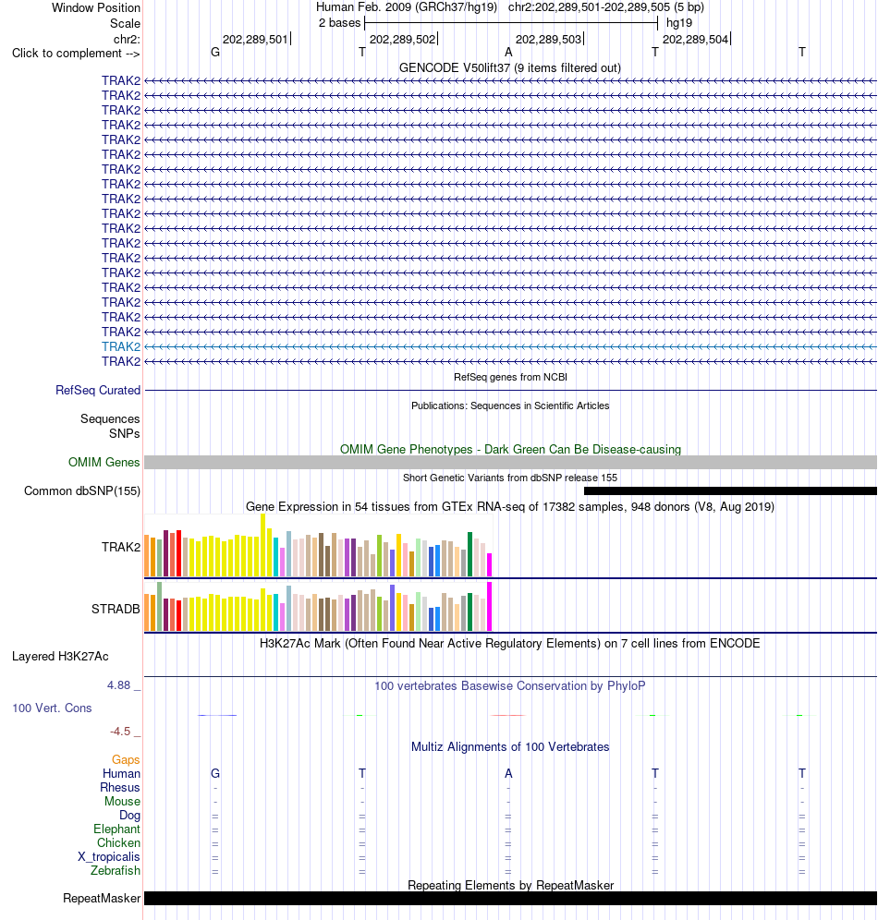Screen dimensions: 878x920
Task: Click the tallest yellow bar in TRAK2 expression chart
Action: [x=262, y=545]
